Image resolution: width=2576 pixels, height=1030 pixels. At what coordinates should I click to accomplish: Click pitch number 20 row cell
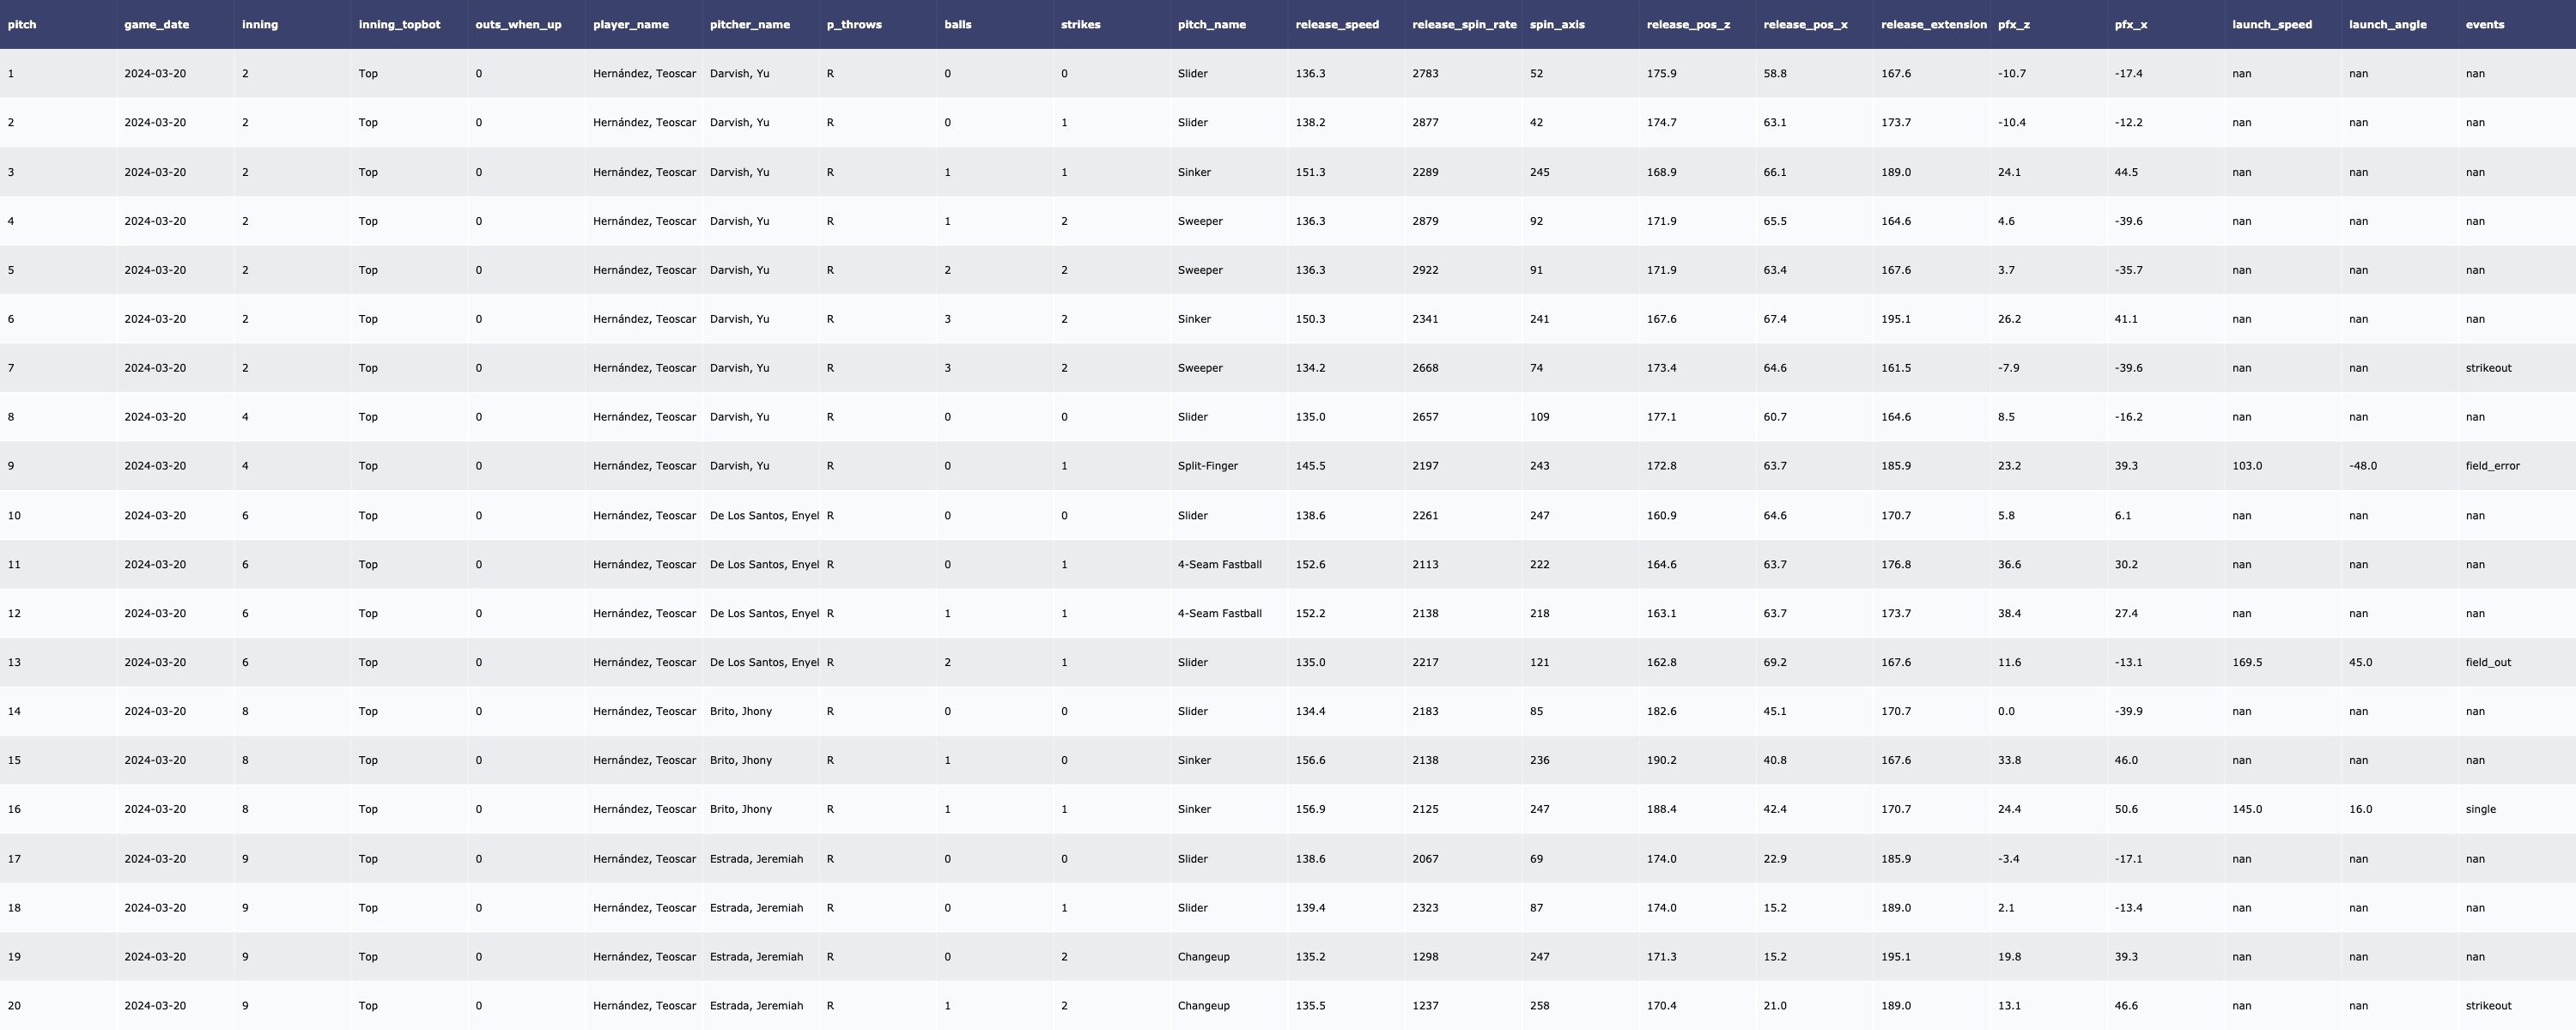tap(14, 1006)
